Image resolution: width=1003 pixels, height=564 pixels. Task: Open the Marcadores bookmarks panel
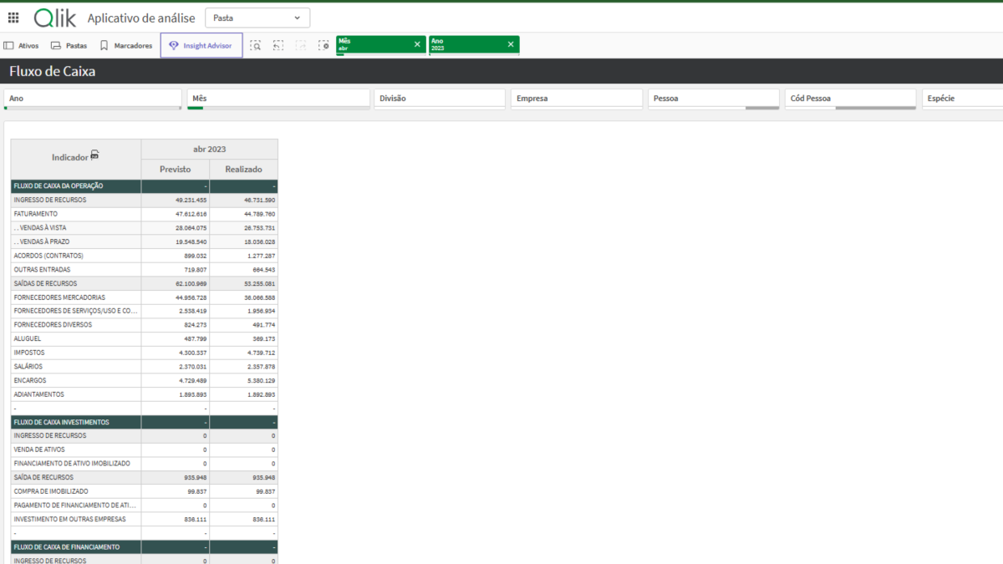[126, 46]
